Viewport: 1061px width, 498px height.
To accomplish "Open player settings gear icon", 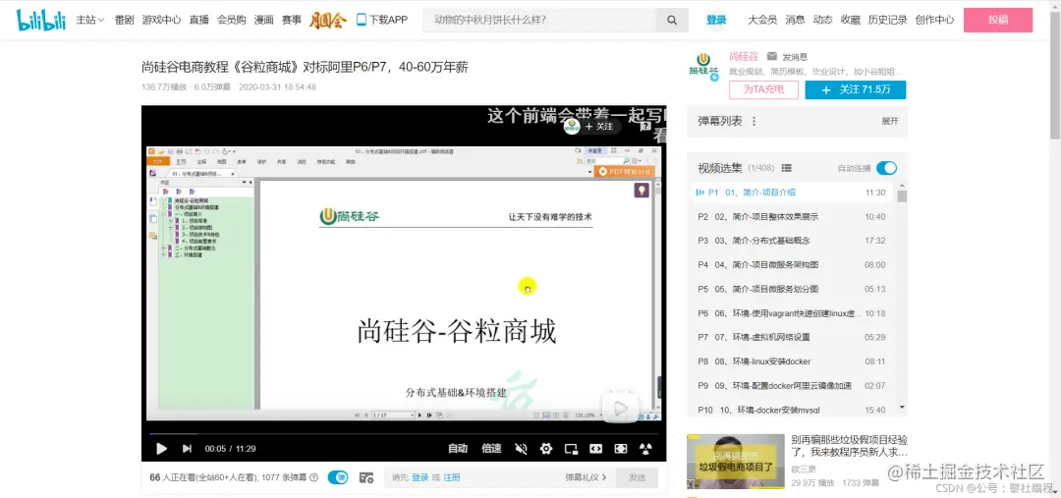I will pyautogui.click(x=546, y=448).
